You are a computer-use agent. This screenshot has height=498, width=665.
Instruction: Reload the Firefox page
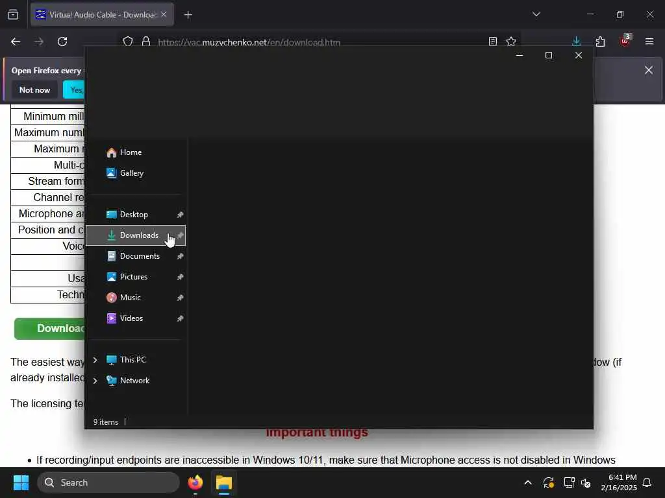[62, 41]
